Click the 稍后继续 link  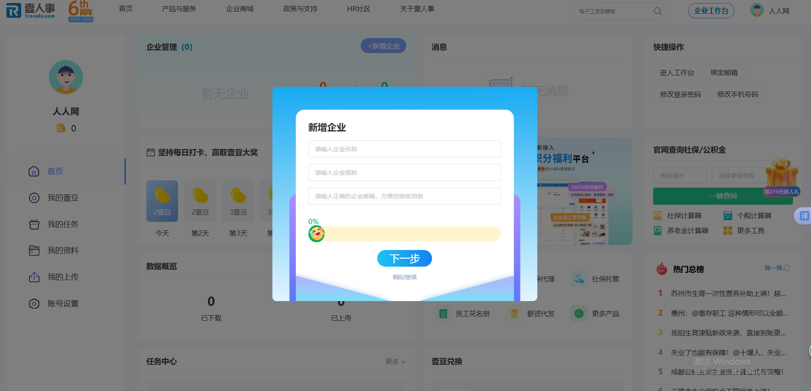point(404,277)
